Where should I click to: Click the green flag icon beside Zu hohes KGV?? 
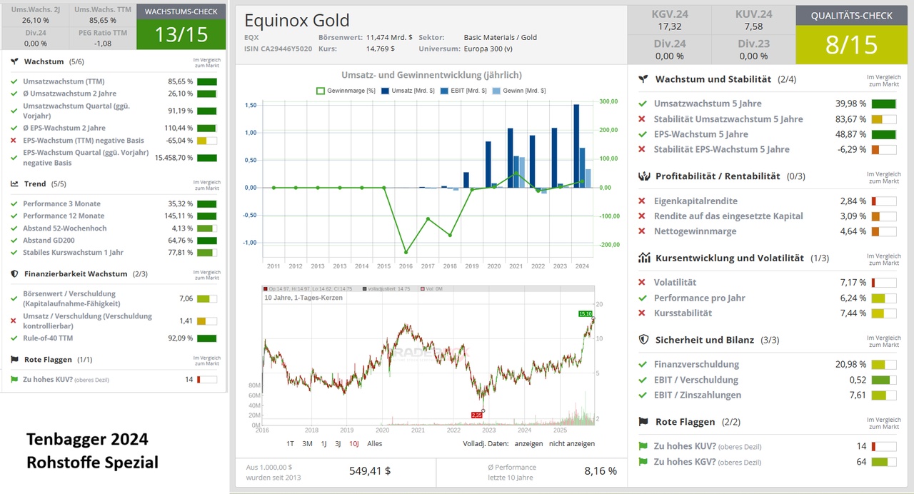(x=643, y=463)
